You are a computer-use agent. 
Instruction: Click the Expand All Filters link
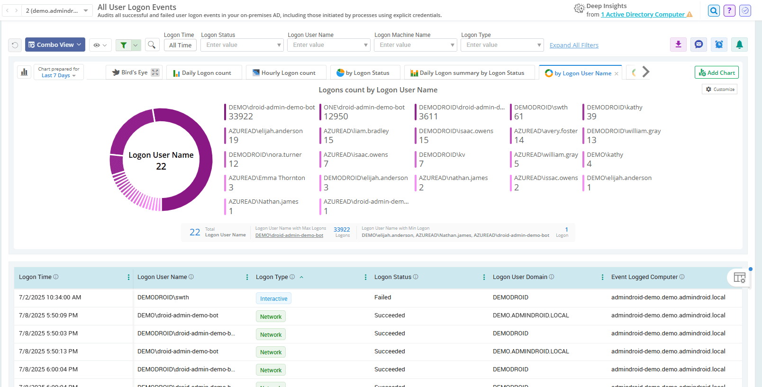coord(574,45)
